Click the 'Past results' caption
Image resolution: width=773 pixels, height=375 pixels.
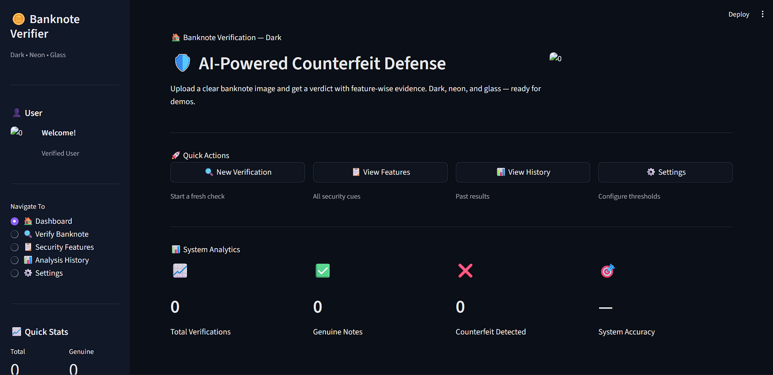(472, 196)
